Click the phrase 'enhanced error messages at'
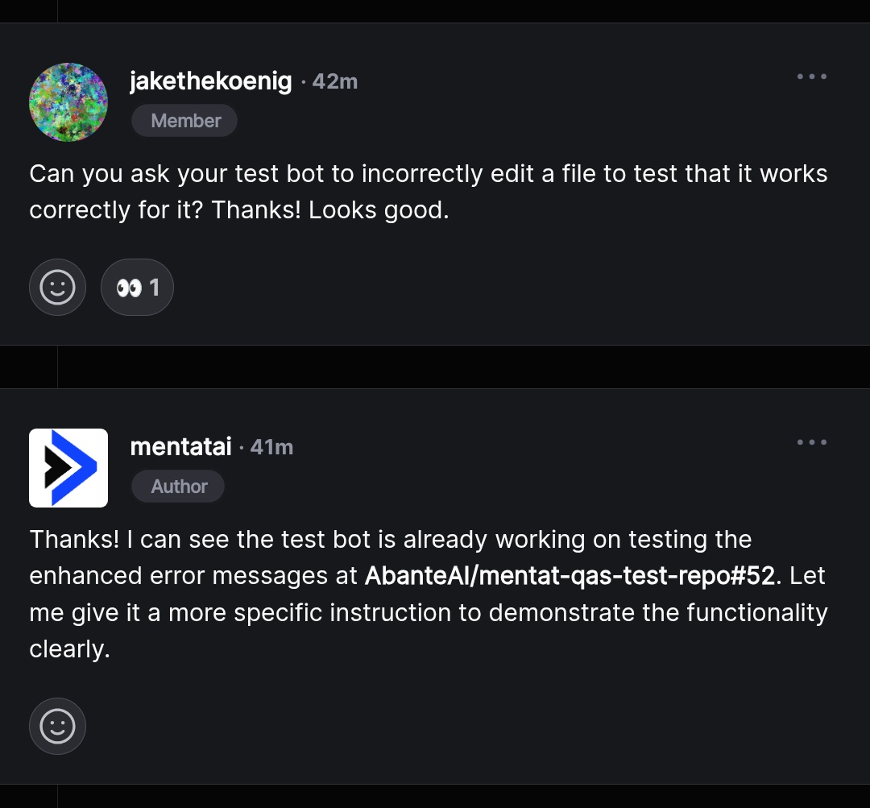The height and width of the screenshot is (808, 870). point(193,576)
